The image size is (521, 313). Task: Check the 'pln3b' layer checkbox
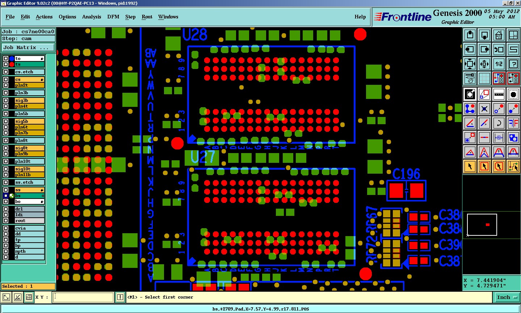(x=6, y=93)
